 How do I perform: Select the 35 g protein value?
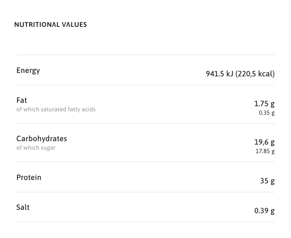pyautogui.click(x=267, y=181)
